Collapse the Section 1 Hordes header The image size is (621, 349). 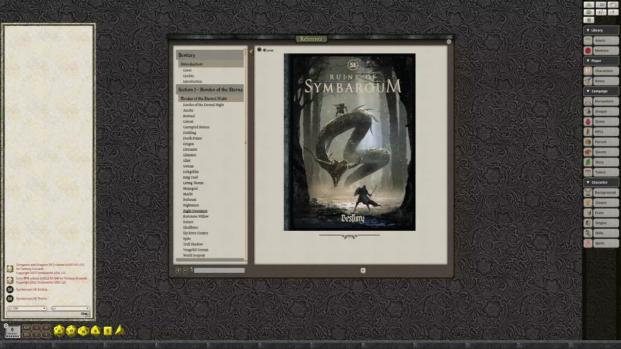click(x=210, y=90)
